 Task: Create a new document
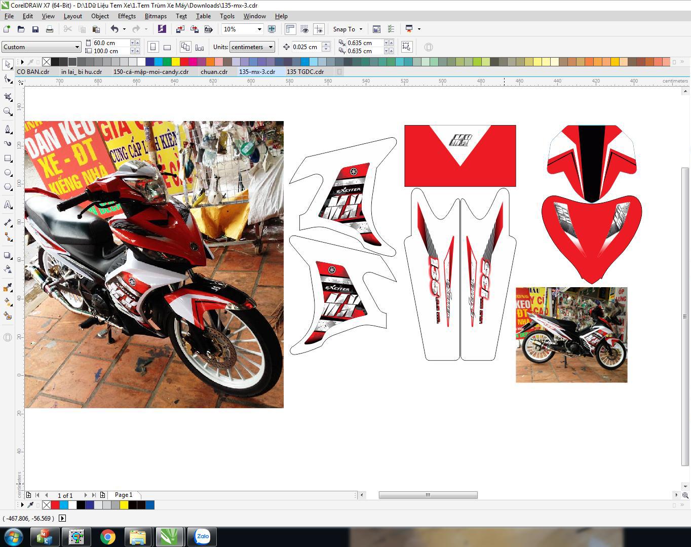pos(7,29)
